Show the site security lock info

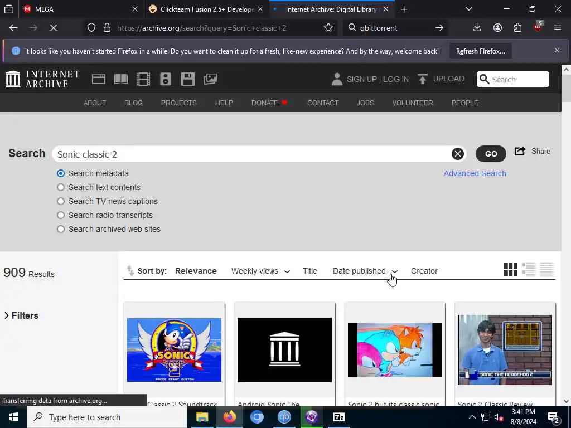tap(107, 28)
